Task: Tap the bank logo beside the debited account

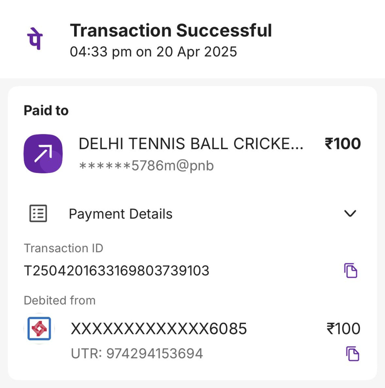Action: coord(39,329)
